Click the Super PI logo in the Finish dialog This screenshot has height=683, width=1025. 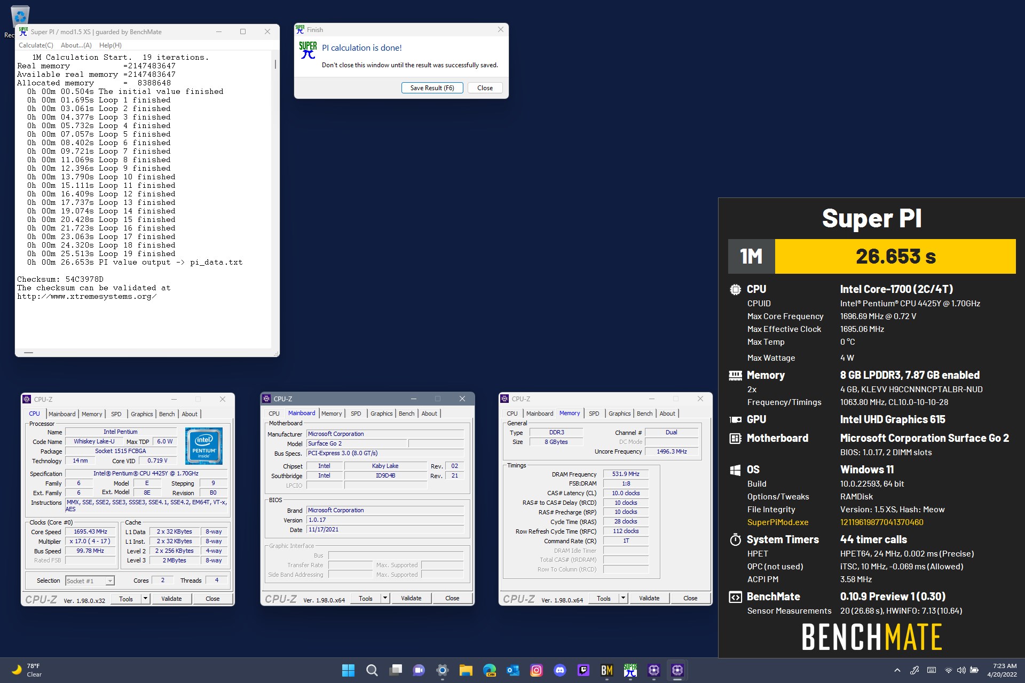[308, 50]
